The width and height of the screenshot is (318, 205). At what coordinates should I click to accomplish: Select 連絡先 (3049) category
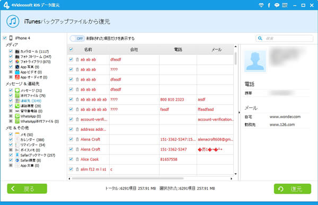click(x=31, y=101)
